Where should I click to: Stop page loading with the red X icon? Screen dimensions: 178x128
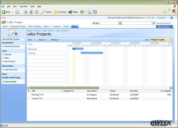[25, 12]
